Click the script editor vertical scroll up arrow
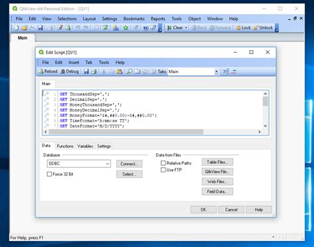Screen dimensions: 314x247 (x=266, y=94)
